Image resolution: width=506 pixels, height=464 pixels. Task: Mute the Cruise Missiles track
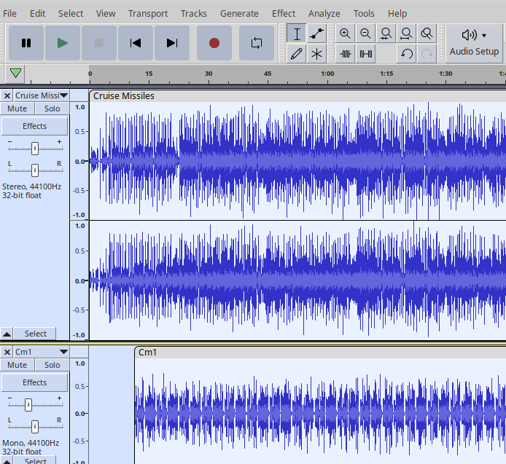[x=17, y=109]
